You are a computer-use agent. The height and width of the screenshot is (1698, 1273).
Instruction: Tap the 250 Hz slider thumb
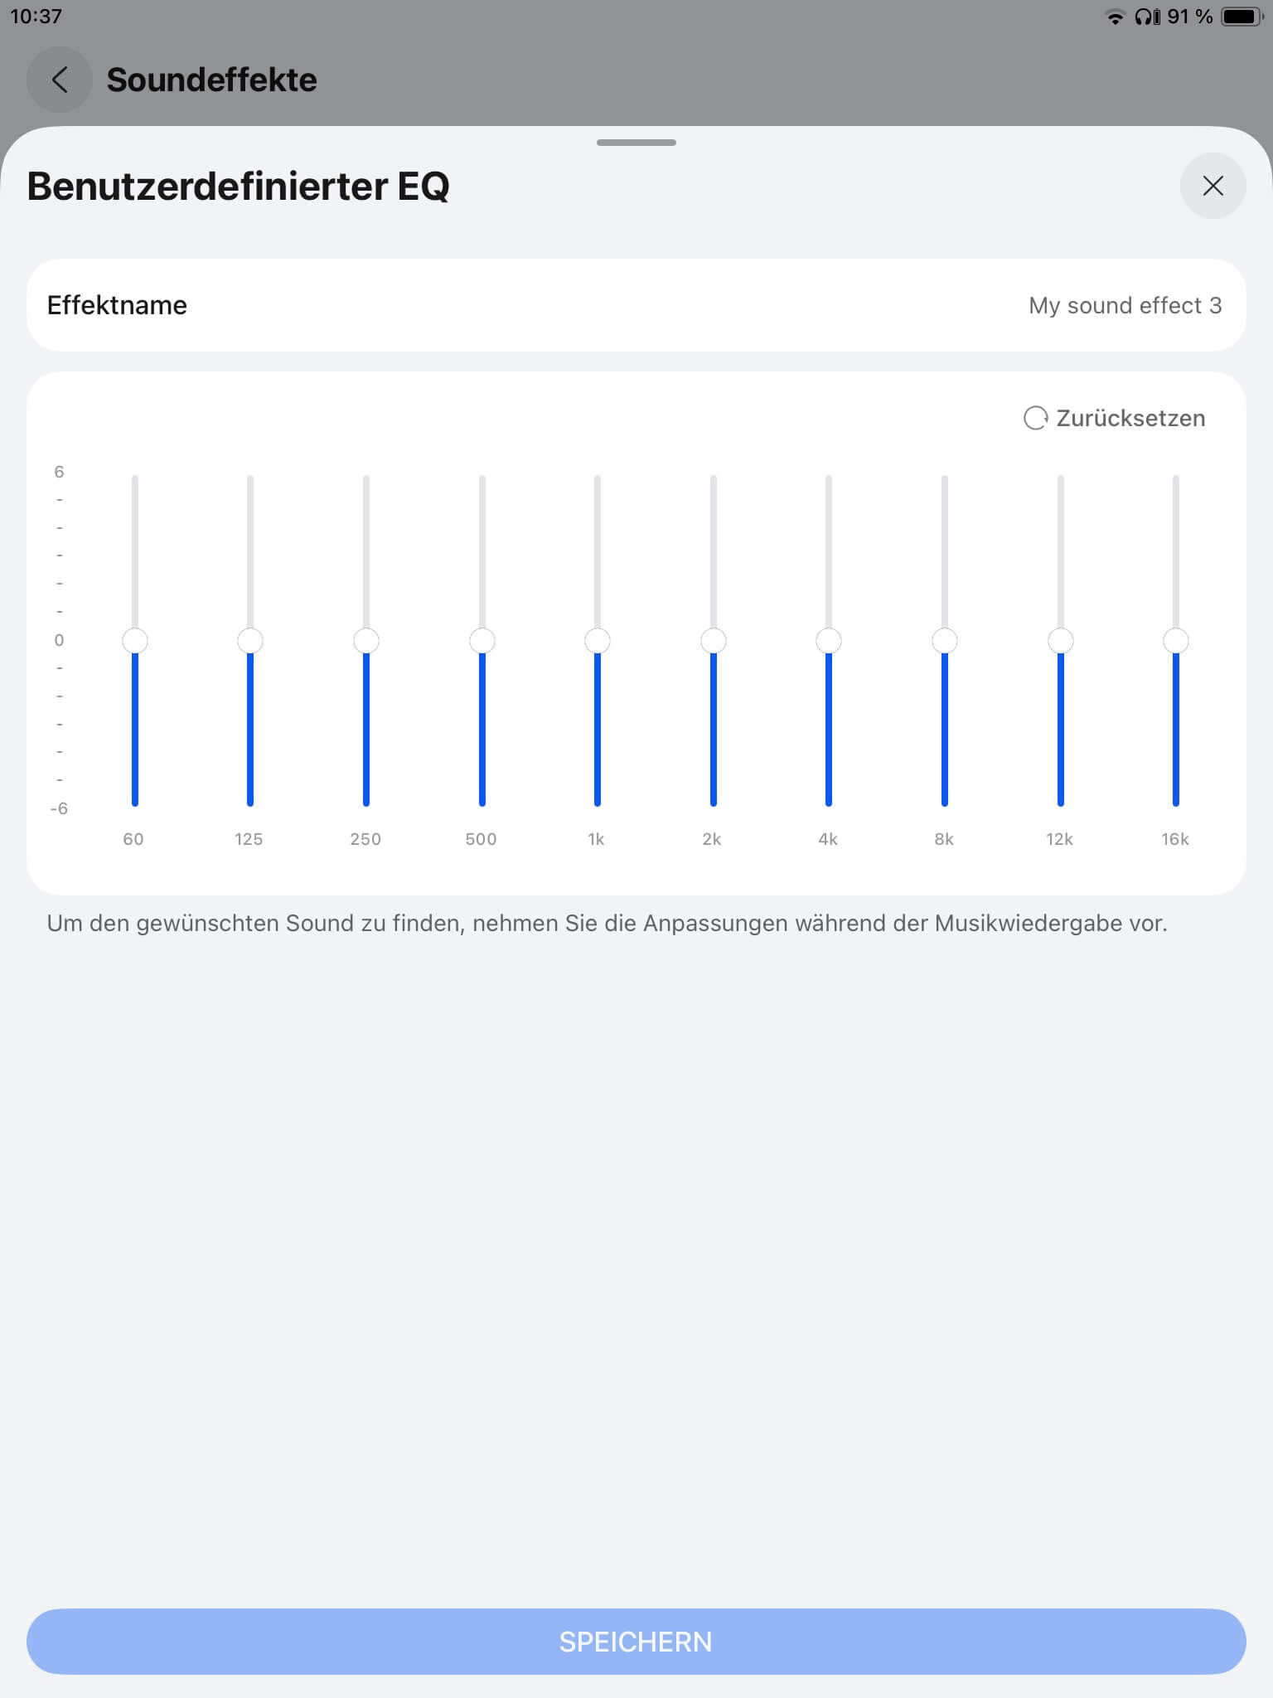[x=366, y=641]
